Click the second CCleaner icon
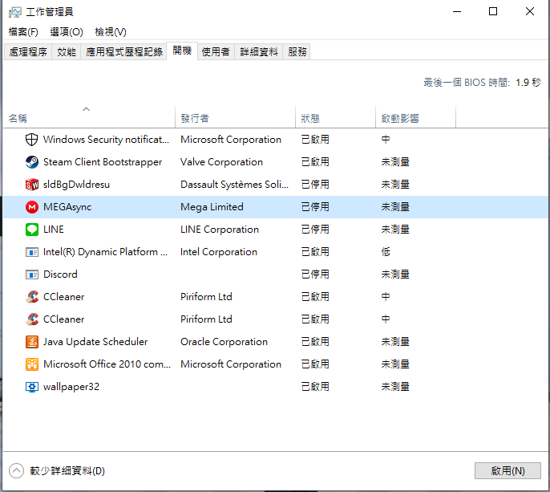Screen dimensions: 550x492 point(31,319)
